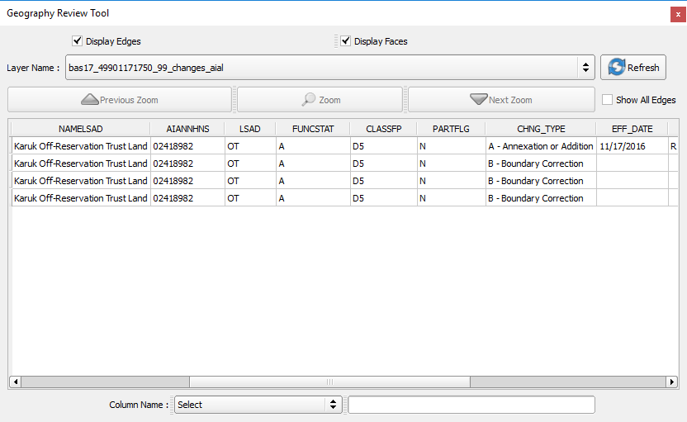Click the EFF_DATE column header

click(632, 129)
